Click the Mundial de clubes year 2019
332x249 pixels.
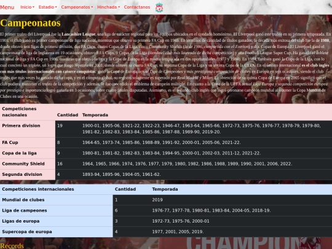157,200
